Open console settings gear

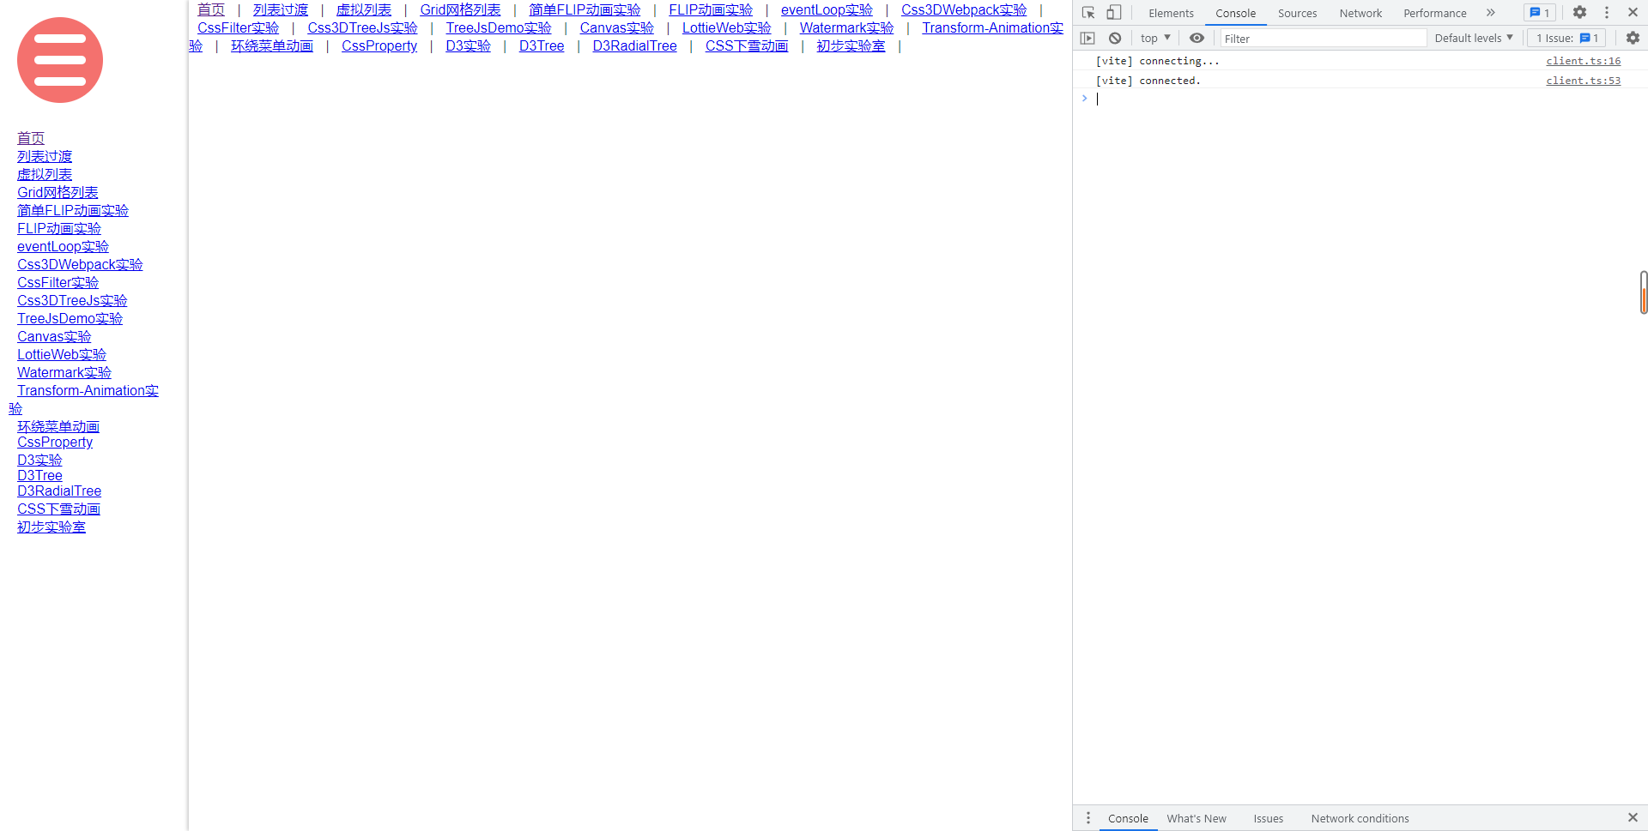coord(1633,38)
